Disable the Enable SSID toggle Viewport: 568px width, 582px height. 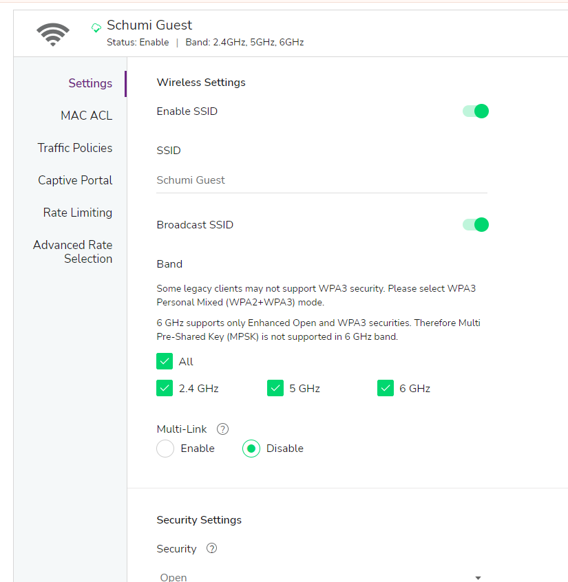click(x=475, y=111)
